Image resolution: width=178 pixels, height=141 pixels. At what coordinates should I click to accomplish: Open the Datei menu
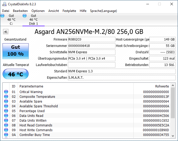point(6,11)
